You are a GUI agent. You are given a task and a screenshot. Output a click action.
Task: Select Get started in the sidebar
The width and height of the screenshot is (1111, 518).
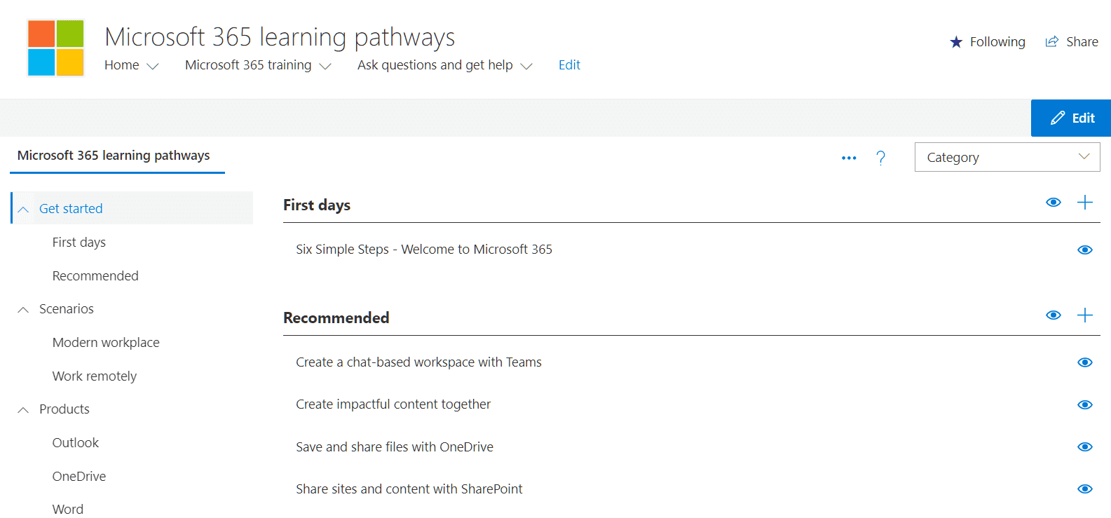pos(71,208)
